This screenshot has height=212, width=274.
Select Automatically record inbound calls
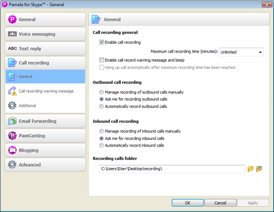(101, 145)
